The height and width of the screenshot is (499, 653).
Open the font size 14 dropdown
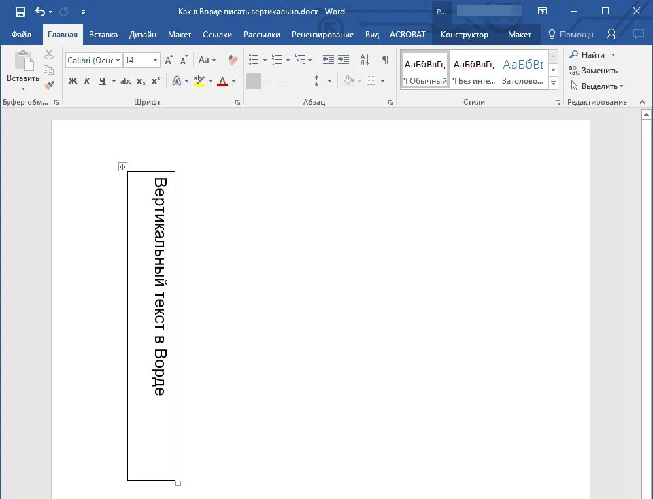pyautogui.click(x=155, y=61)
